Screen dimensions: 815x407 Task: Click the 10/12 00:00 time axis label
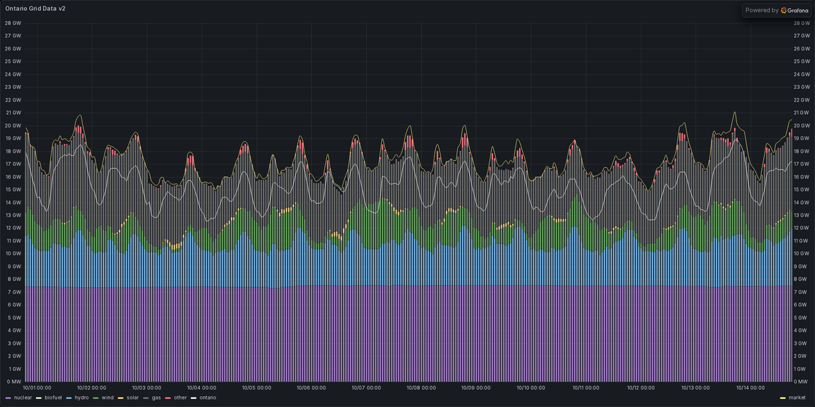pos(641,388)
